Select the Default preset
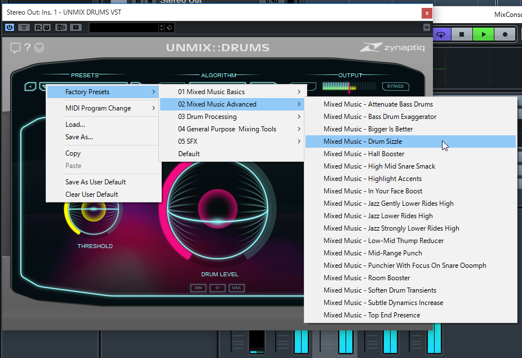The height and width of the screenshot is (358, 522). pos(232,154)
